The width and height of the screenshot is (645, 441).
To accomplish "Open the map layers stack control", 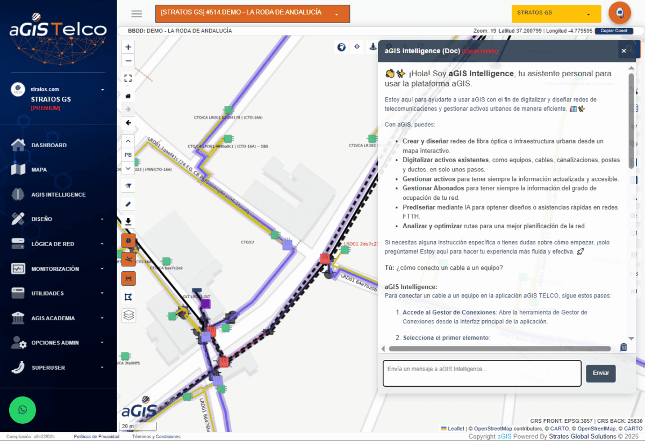I will tap(128, 315).
